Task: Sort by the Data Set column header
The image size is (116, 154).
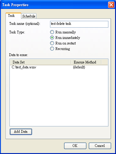Action: coord(40,62)
